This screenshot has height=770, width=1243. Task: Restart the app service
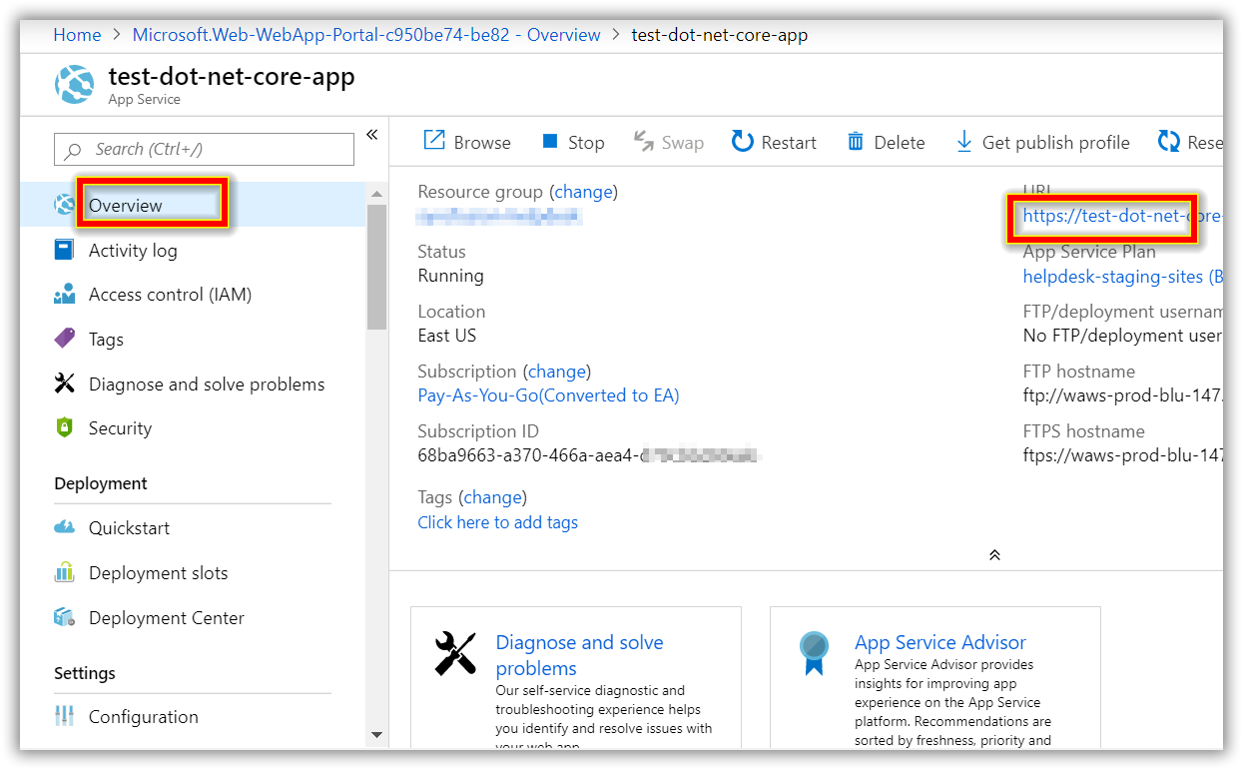tap(774, 142)
